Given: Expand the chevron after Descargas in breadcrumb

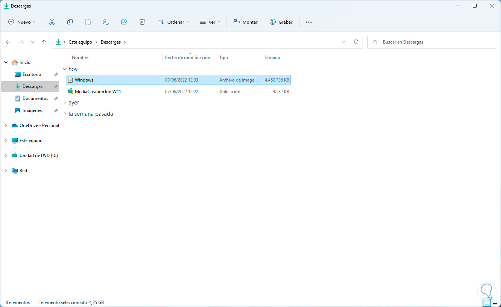Looking at the screenshot, I should [x=125, y=42].
